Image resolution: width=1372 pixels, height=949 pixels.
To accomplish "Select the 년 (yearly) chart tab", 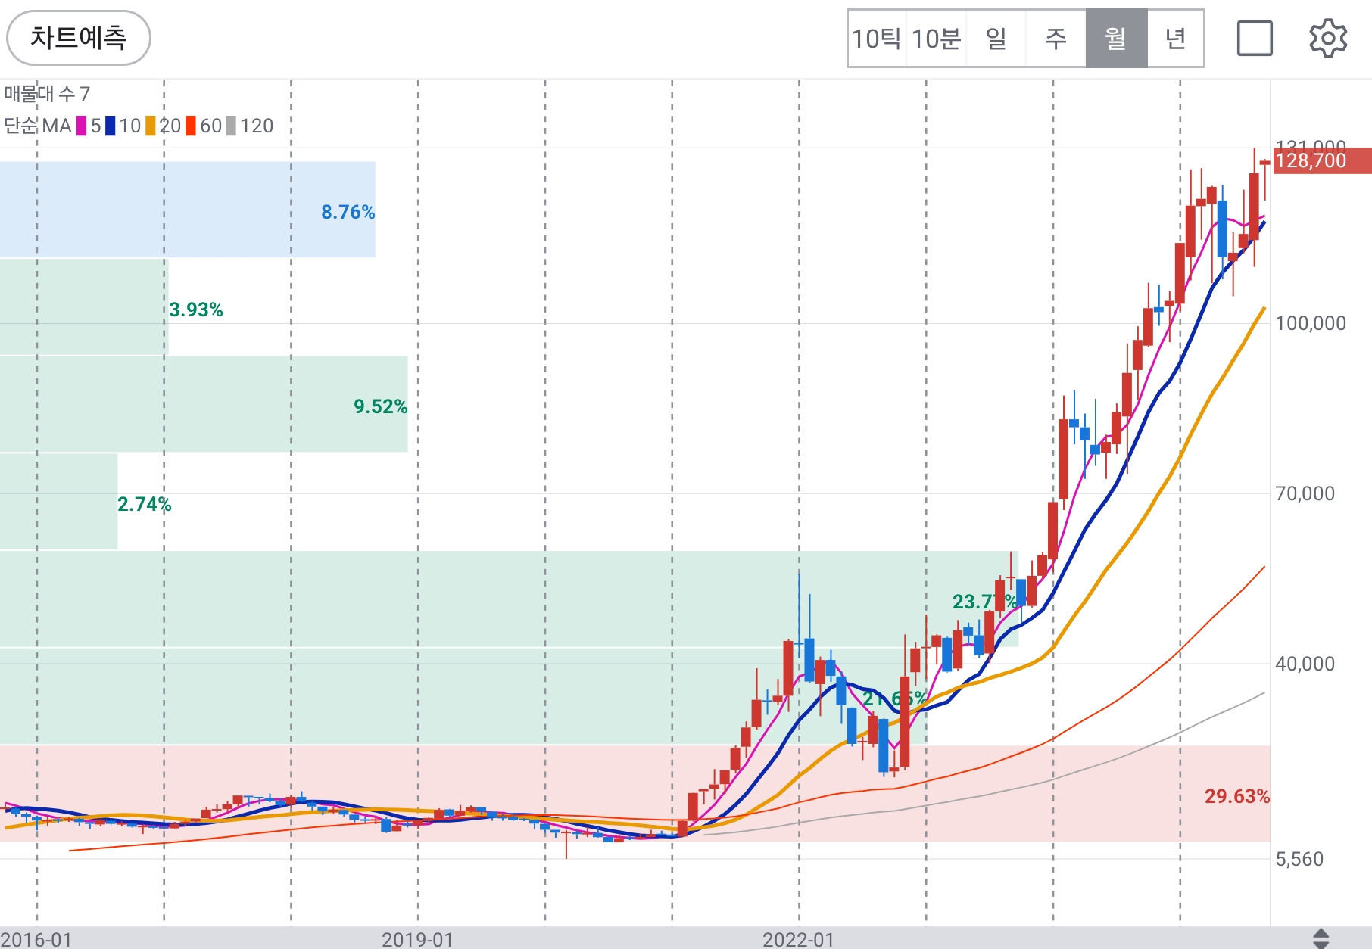I will coord(1175,39).
